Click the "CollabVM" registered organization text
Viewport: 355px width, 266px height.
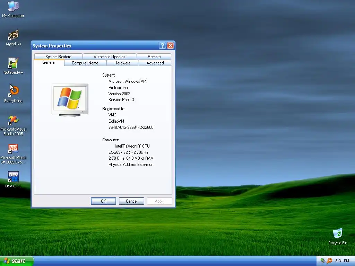(116, 121)
